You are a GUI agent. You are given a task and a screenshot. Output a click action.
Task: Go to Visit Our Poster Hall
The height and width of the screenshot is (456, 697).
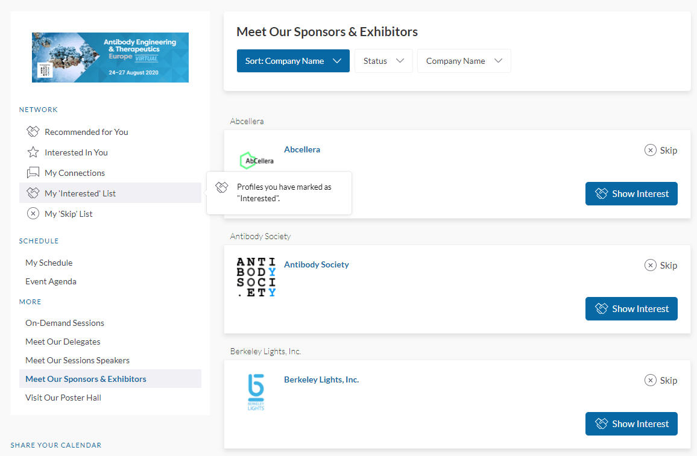[63, 398]
